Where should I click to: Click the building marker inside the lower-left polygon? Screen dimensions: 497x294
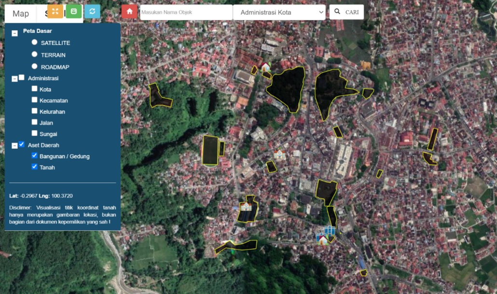pos(246,207)
